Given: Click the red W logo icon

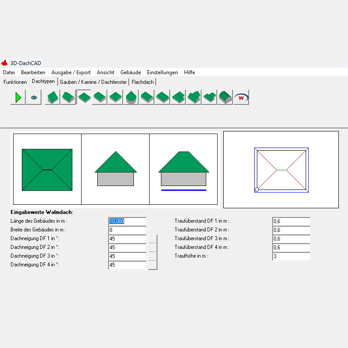Looking at the screenshot, I should [x=241, y=97].
